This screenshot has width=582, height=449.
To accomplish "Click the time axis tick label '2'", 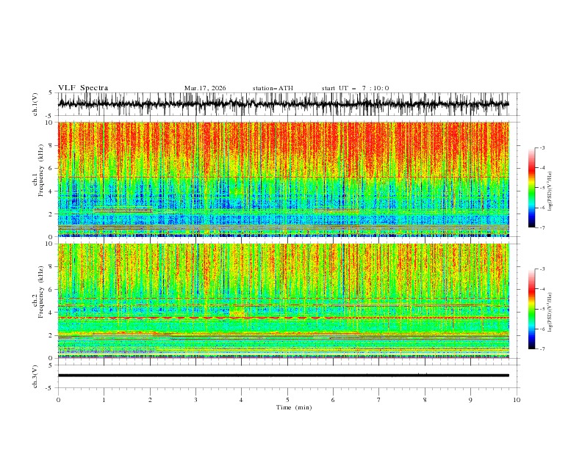I will pos(150,400).
